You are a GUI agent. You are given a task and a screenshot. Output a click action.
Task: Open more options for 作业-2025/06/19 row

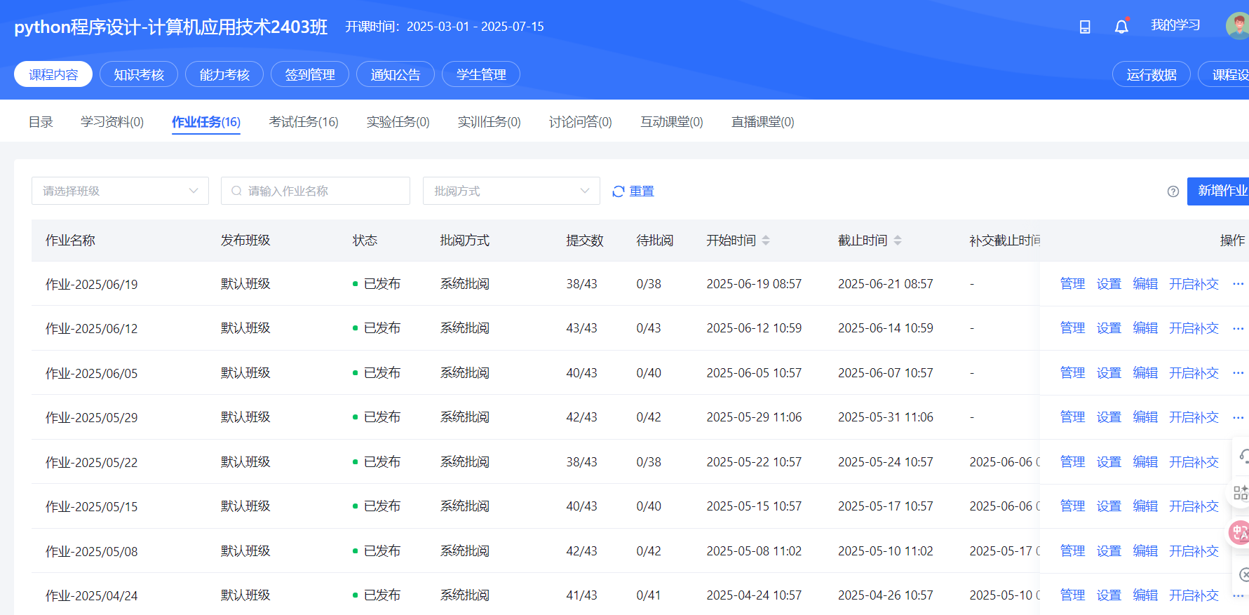coord(1238,284)
